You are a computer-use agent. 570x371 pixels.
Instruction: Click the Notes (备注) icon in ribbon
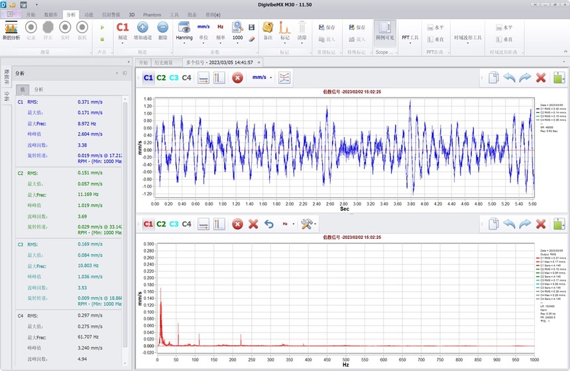(x=268, y=28)
